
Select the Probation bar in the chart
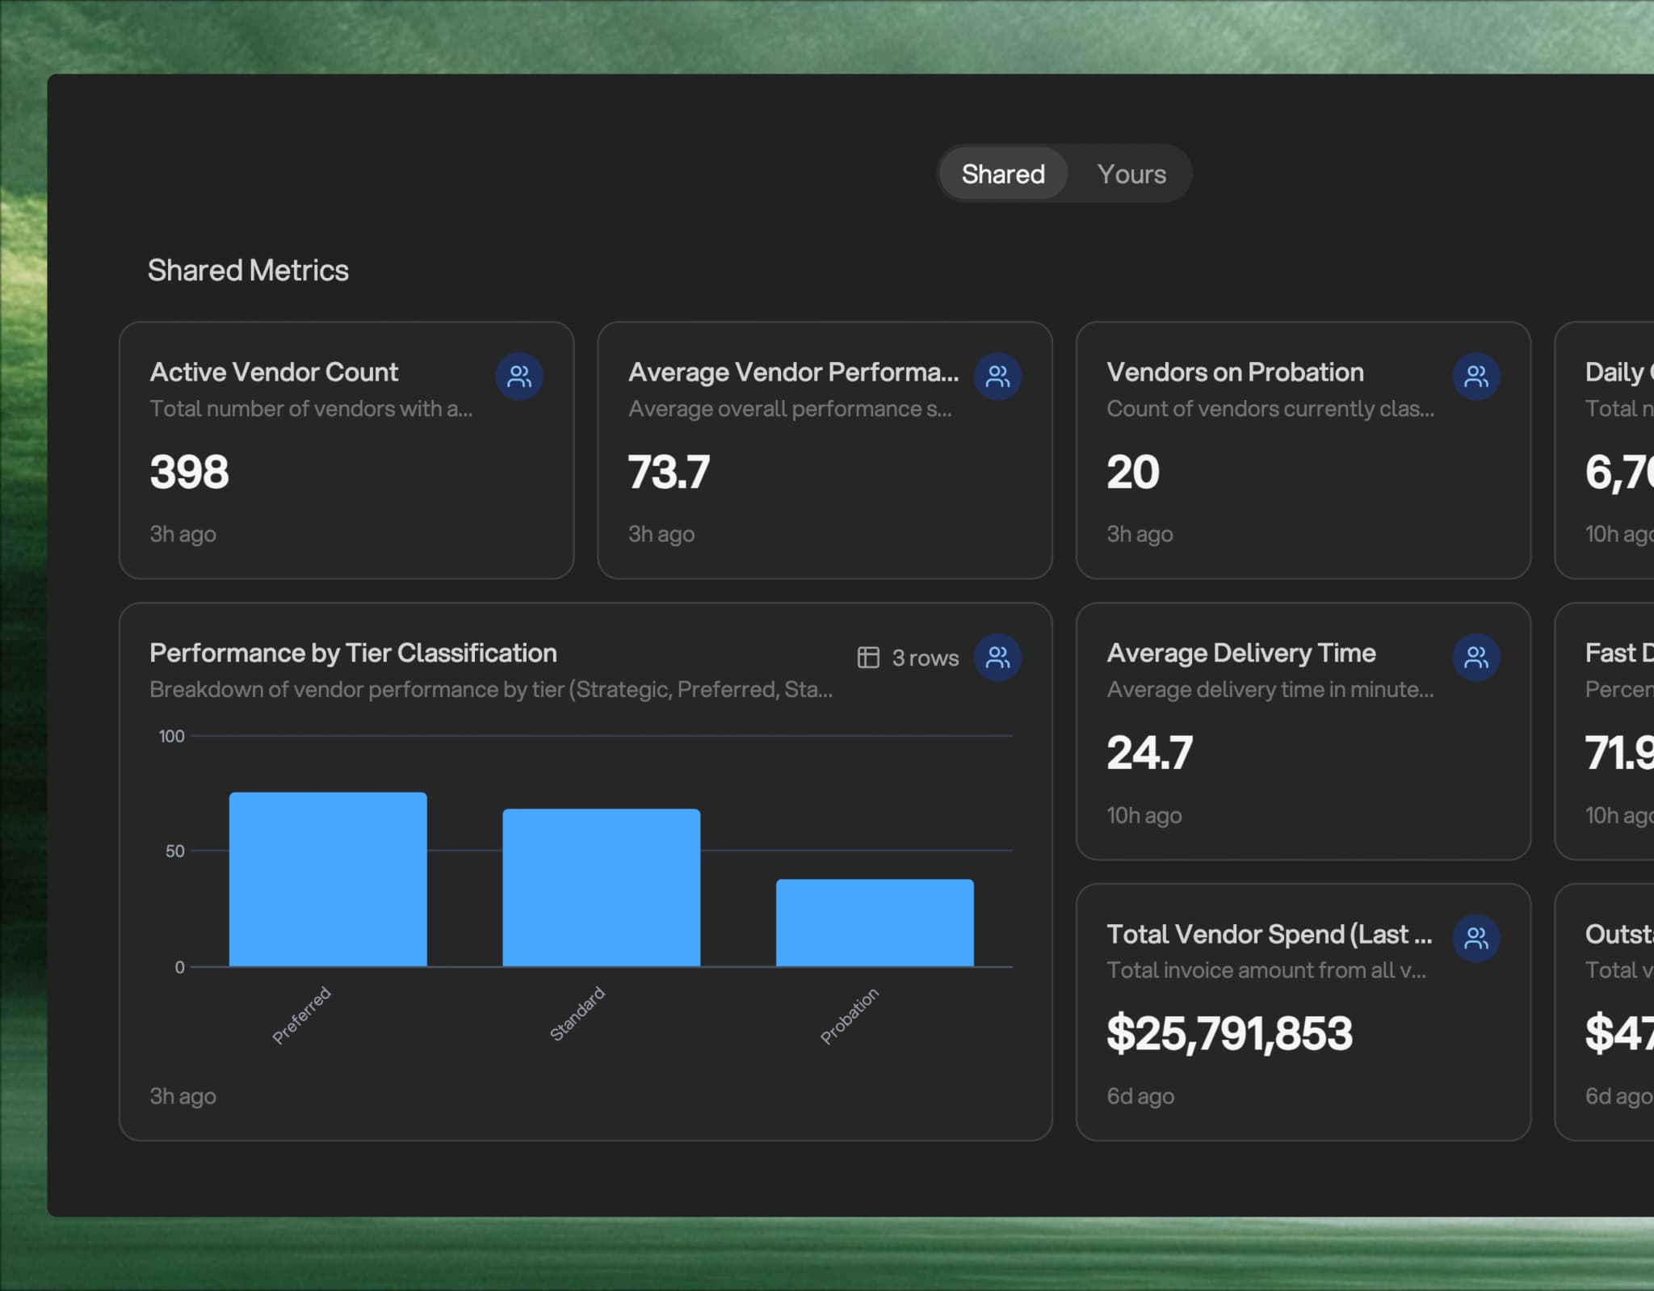(x=875, y=923)
